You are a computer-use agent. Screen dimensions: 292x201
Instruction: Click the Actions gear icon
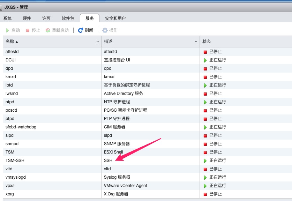point(105,30)
